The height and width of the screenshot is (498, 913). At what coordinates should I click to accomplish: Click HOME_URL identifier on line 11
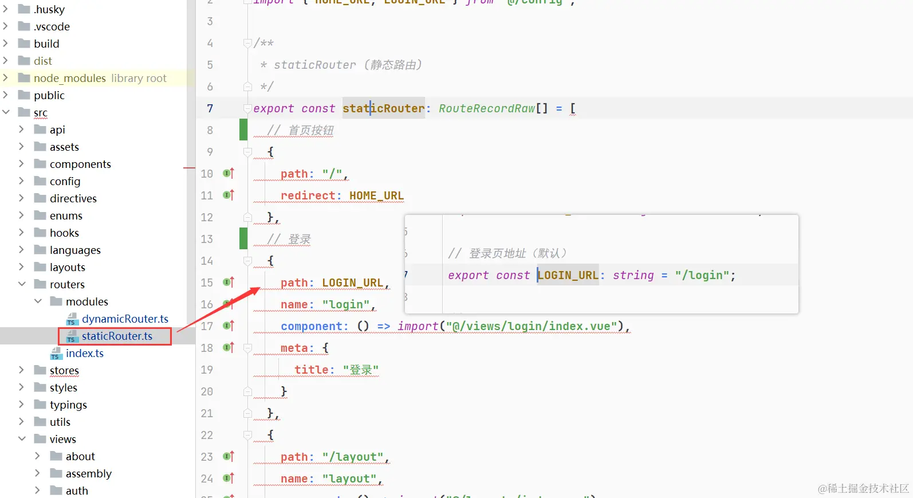pyautogui.click(x=376, y=195)
